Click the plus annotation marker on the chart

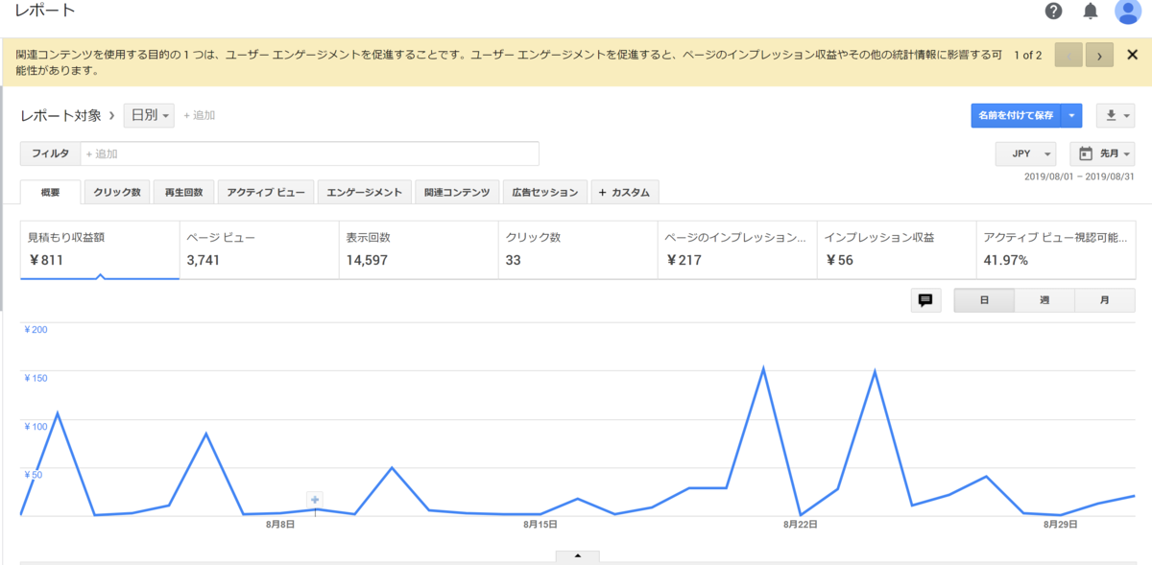[x=313, y=499]
